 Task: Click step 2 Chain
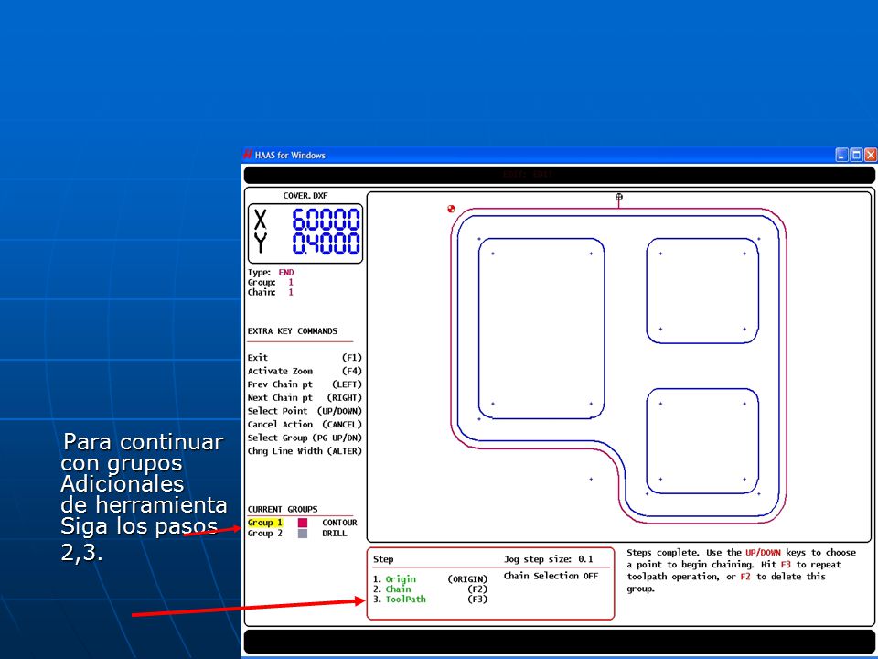(430, 589)
